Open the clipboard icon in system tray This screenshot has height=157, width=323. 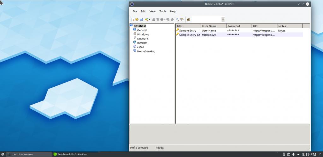289,154
